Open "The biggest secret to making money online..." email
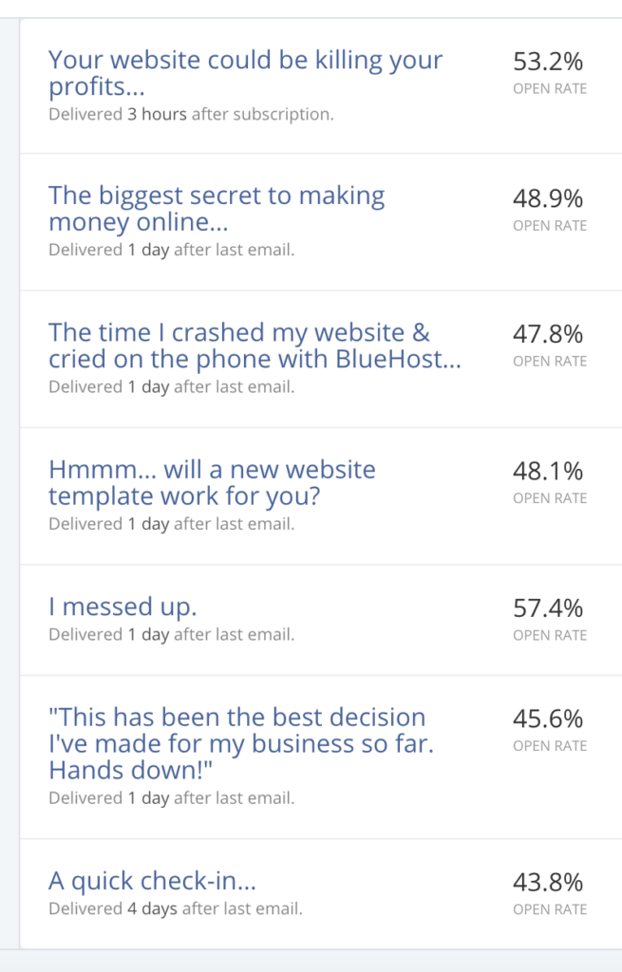The image size is (622, 972). [x=217, y=209]
